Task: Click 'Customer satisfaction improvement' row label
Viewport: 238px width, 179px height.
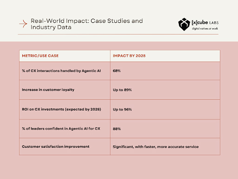Action: click(56, 147)
